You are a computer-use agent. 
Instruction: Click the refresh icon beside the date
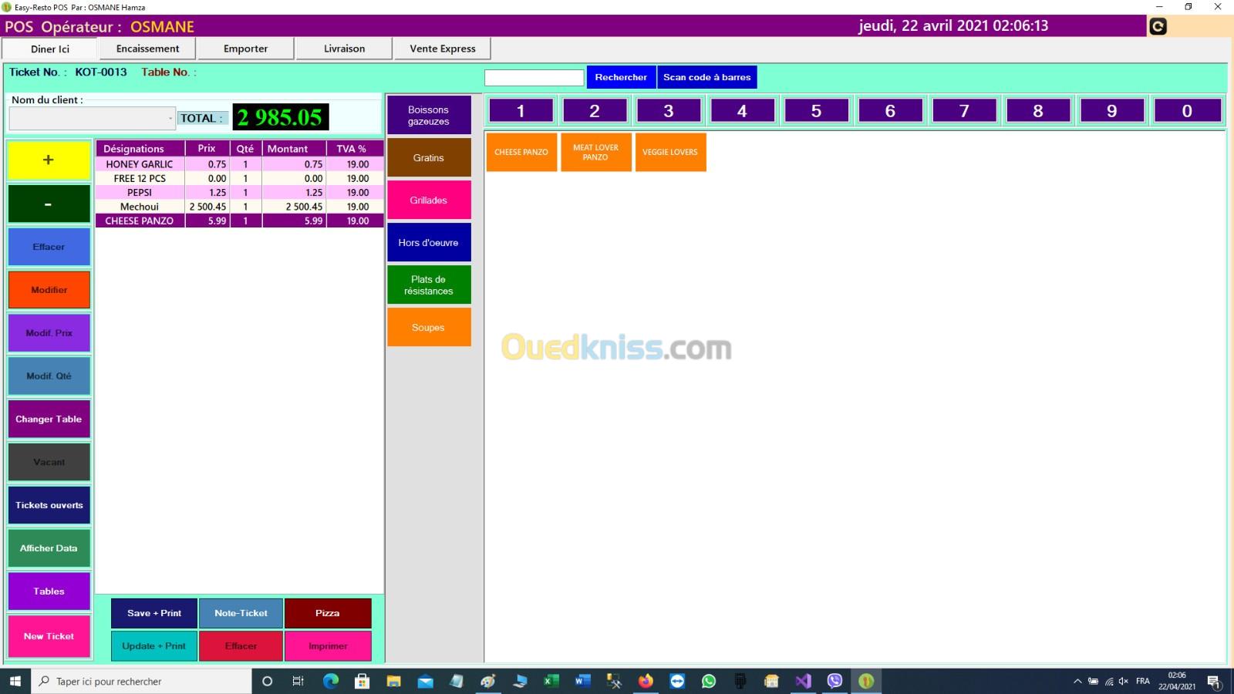[1158, 27]
